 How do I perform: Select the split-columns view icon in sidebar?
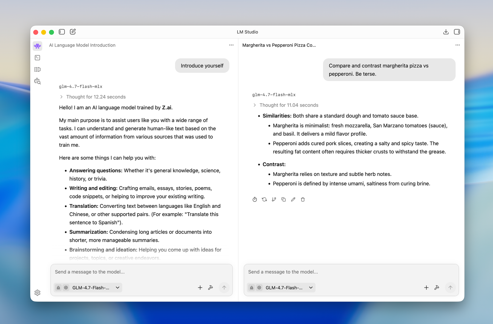(37, 69)
